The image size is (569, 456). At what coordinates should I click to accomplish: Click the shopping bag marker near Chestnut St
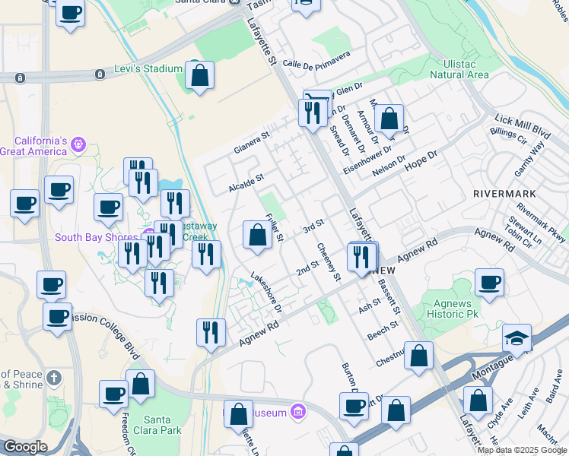tap(419, 356)
